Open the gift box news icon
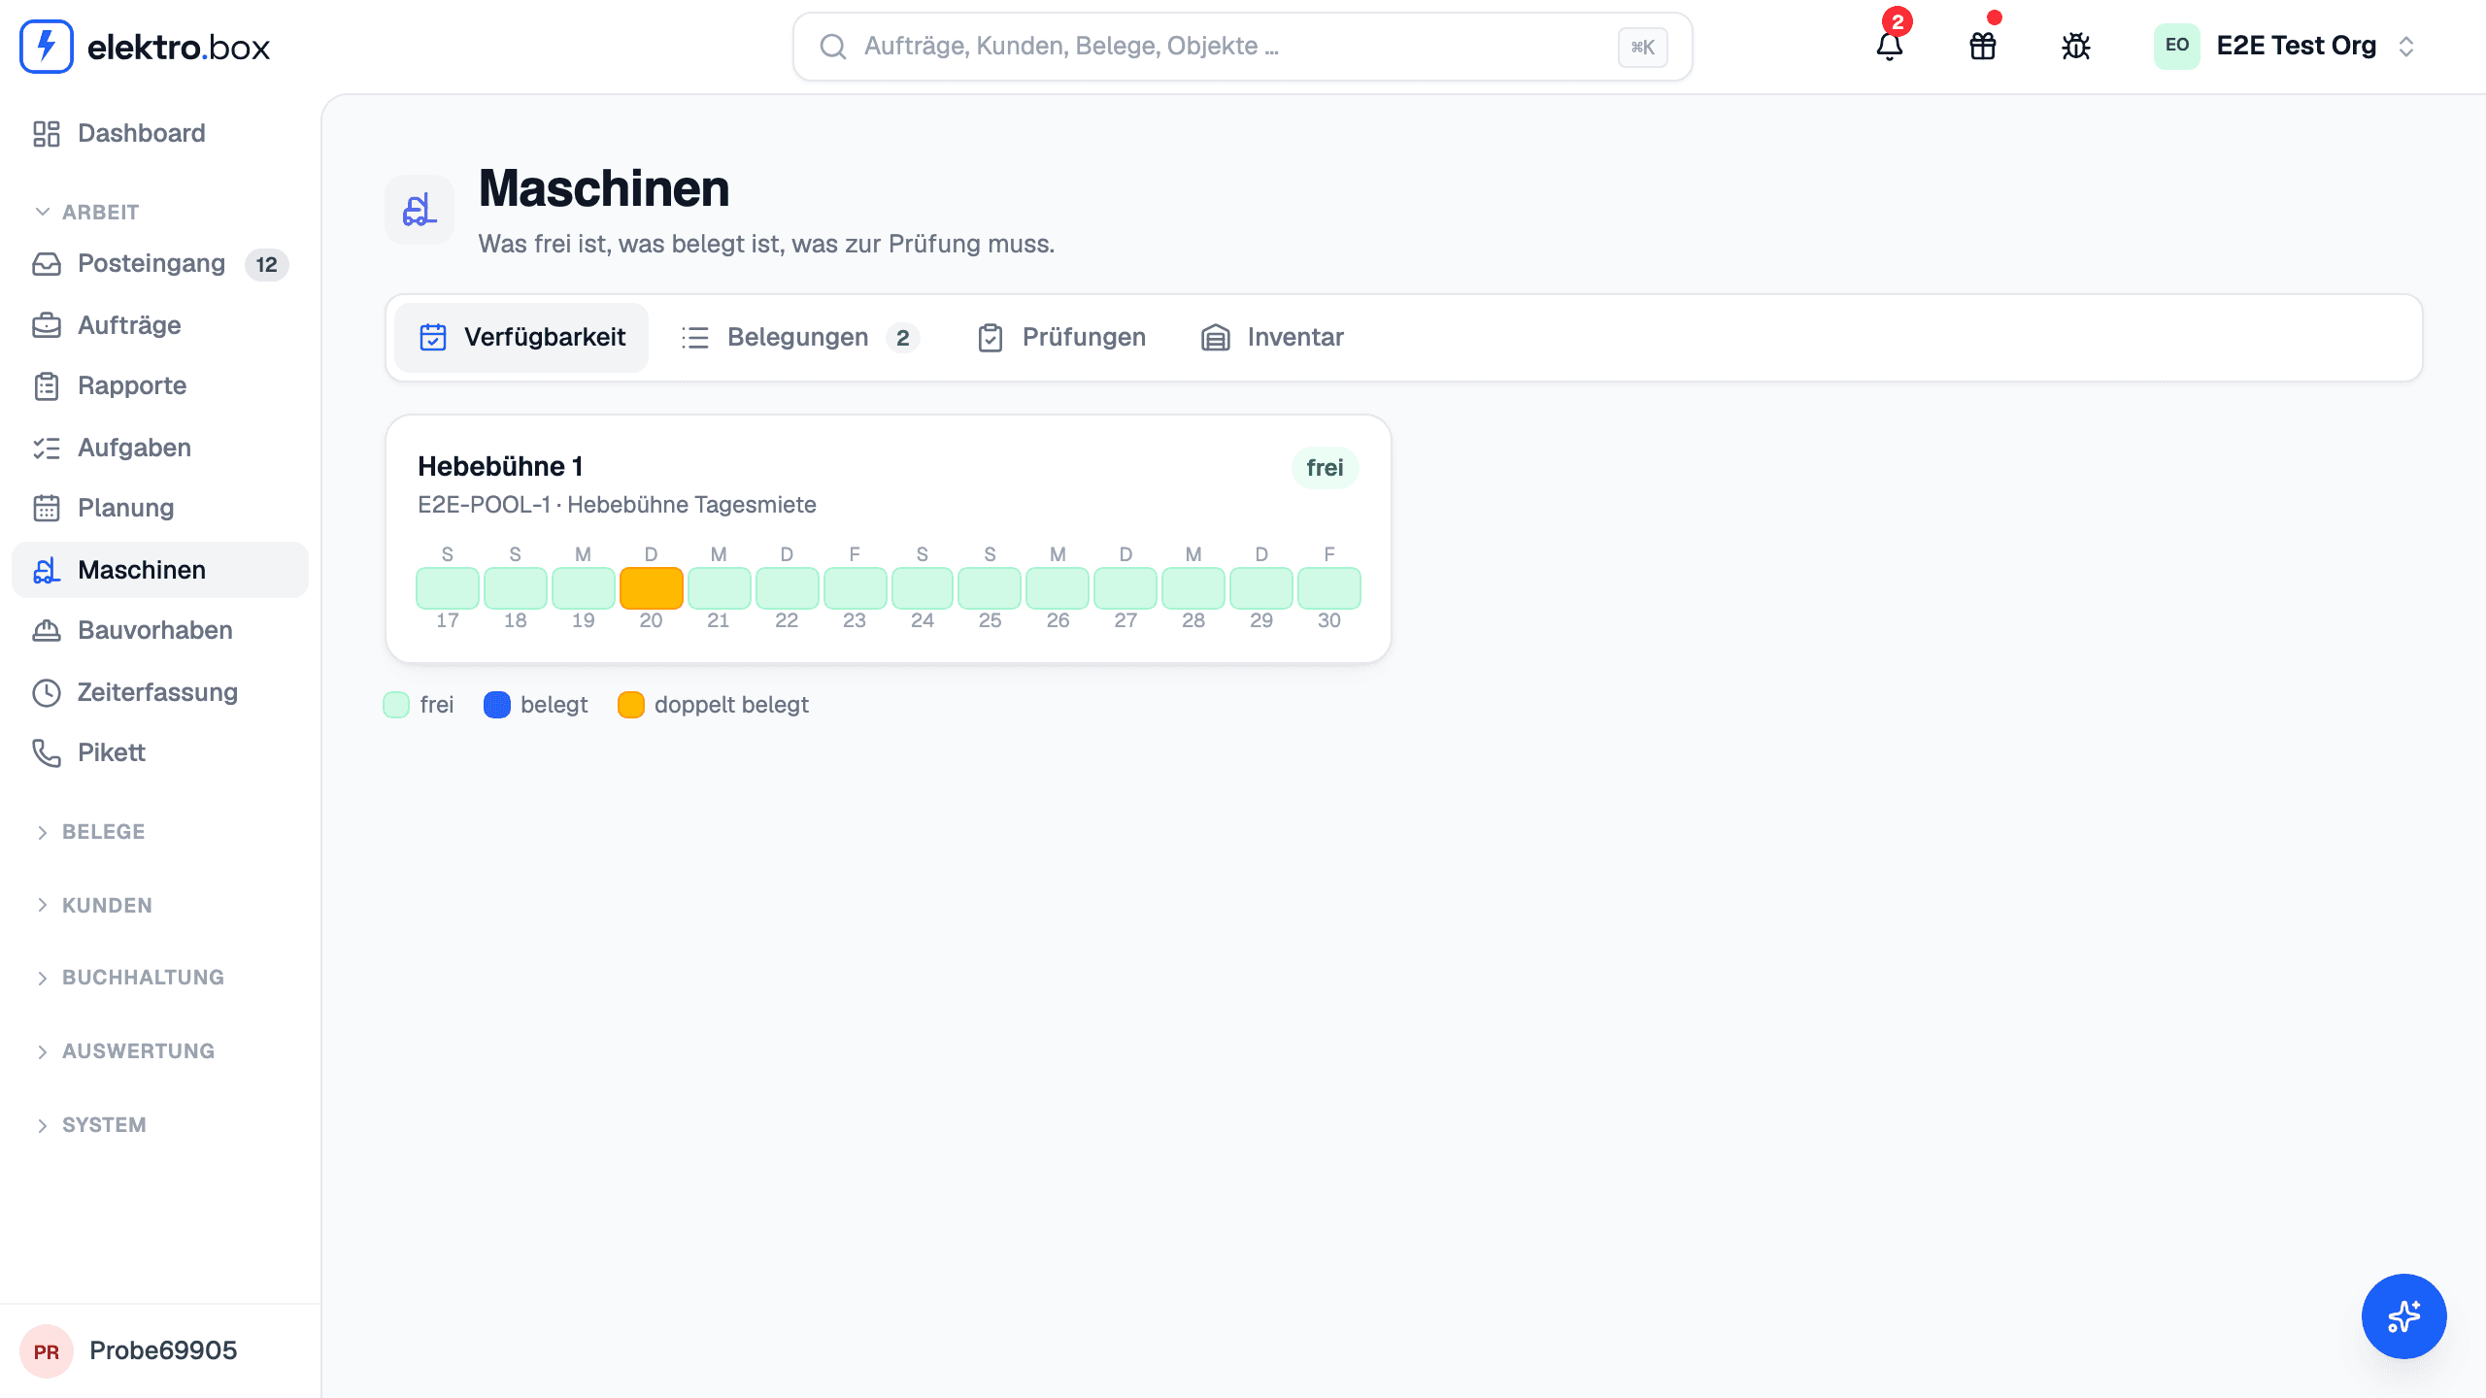2486x1398 pixels. (x=1983, y=46)
